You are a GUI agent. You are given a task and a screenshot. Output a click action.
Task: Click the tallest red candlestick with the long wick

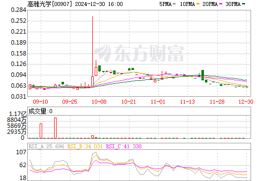click(92, 51)
